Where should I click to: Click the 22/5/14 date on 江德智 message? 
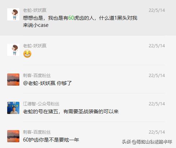[157, 104]
